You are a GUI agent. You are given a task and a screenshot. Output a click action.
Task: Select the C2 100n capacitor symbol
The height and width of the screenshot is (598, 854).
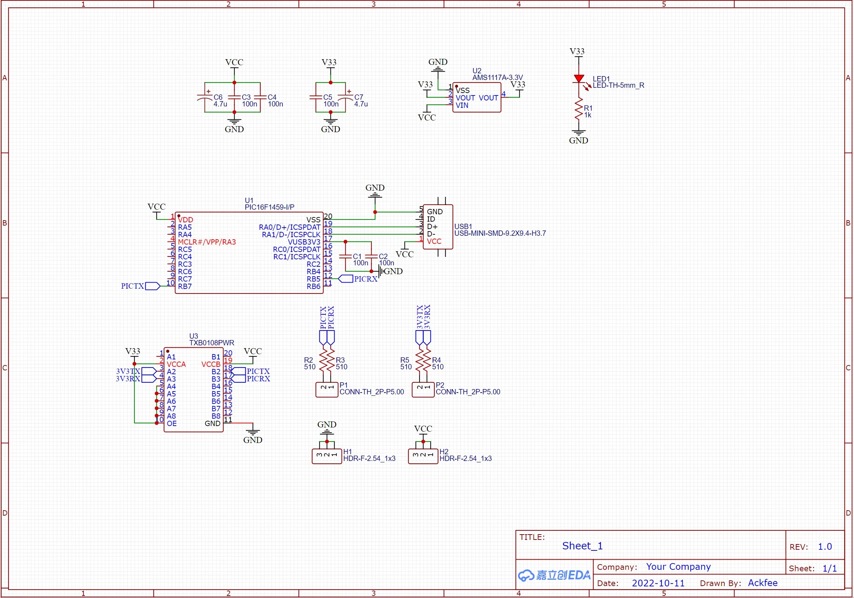(x=371, y=256)
